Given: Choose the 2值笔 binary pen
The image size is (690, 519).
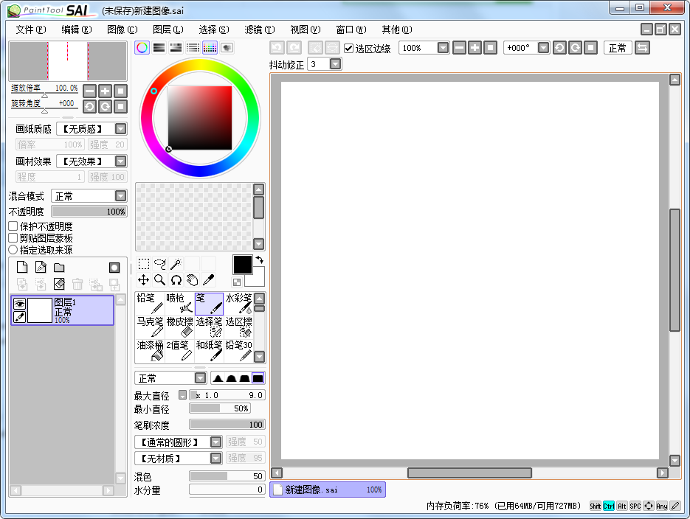Looking at the screenshot, I should pyautogui.click(x=179, y=351).
